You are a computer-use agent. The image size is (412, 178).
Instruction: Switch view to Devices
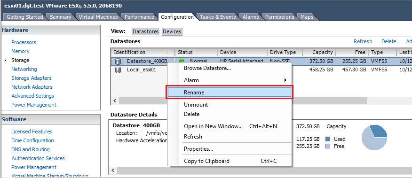pos(172,31)
